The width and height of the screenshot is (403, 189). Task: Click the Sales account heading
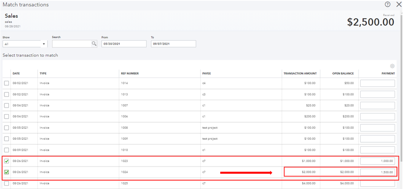pyautogui.click(x=11, y=16)
